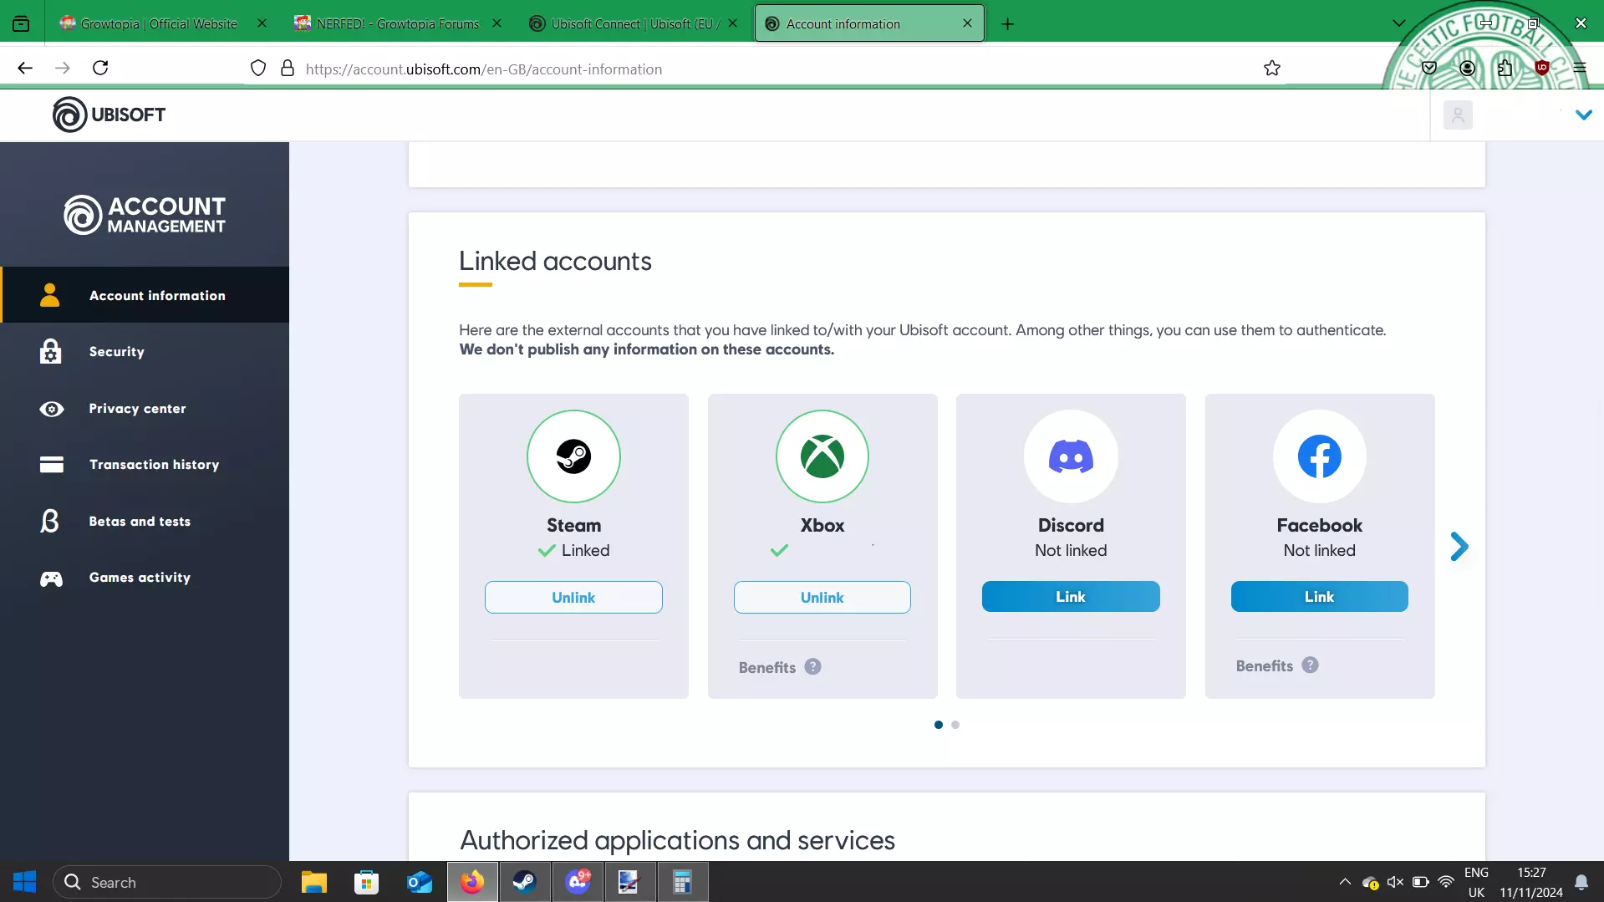
Task: Click the Steam logo in linked accounts
Action: coord(573,456)
